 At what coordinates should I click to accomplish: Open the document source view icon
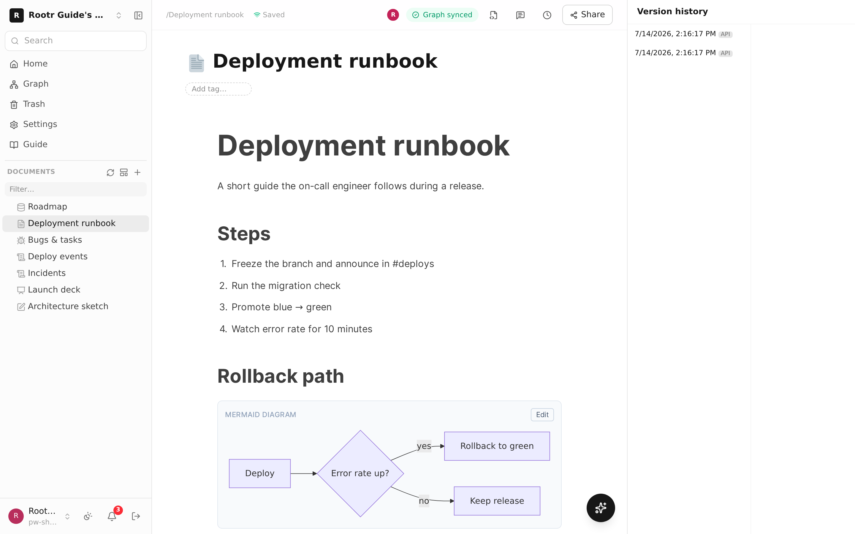click(x=494, y=15)
